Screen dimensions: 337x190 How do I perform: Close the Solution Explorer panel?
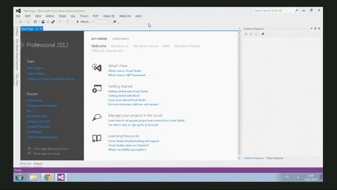coord(319,28)
